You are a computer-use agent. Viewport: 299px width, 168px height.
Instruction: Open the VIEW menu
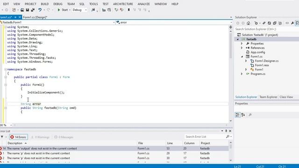17,4
